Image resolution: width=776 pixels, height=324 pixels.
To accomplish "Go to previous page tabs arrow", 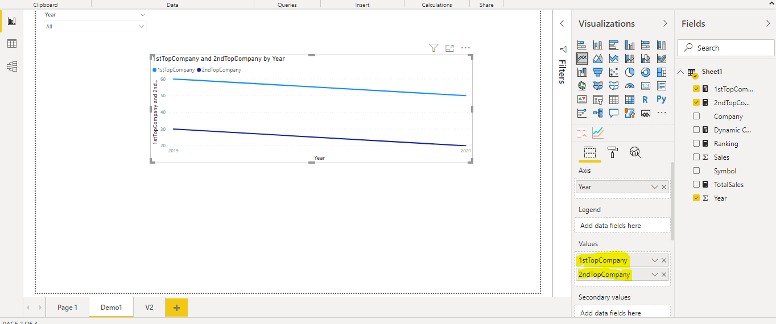I will 28,308.
